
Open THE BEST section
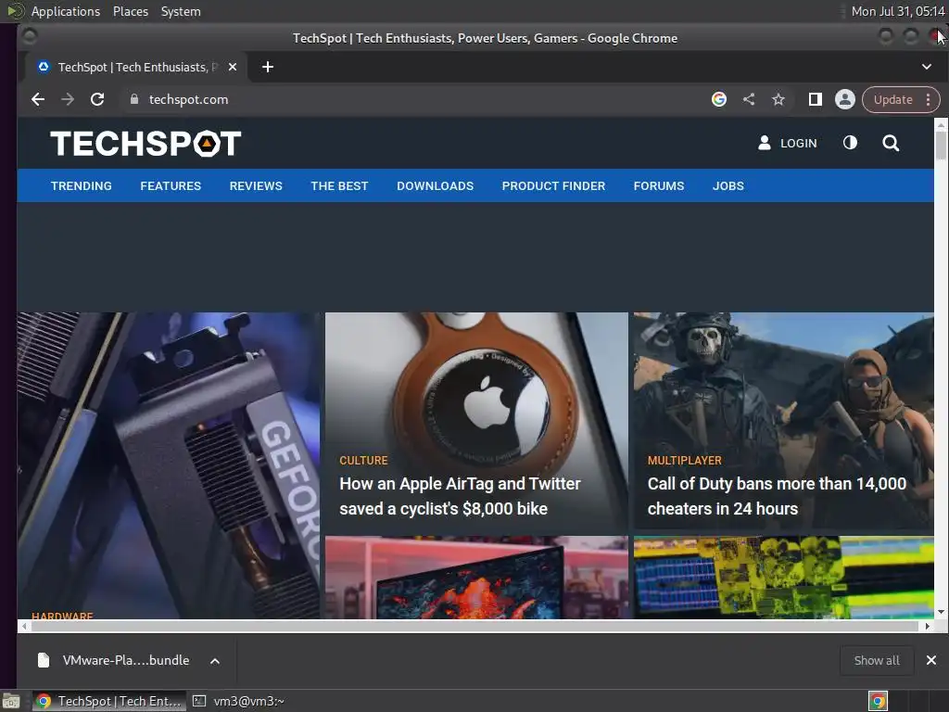click(339, 185)
